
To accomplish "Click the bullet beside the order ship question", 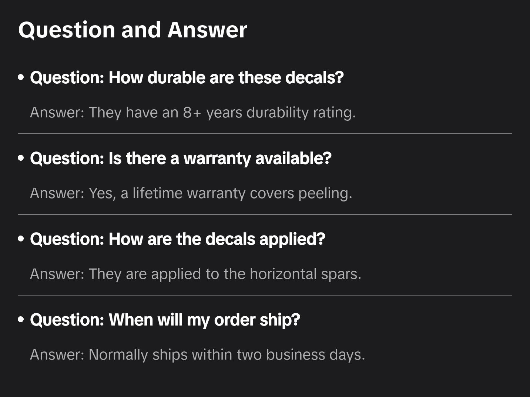I will click(x=21, y=320).
